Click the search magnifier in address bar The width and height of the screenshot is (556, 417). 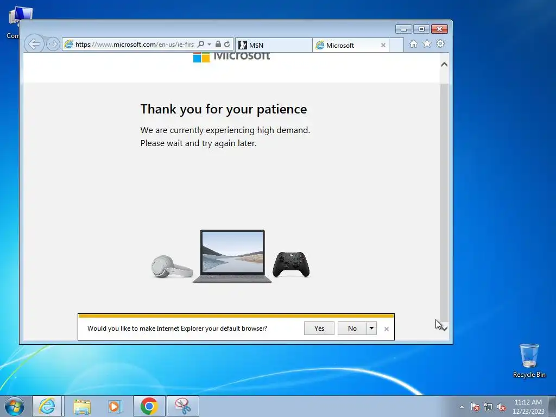pyautogui.click(x=201, y=45)
